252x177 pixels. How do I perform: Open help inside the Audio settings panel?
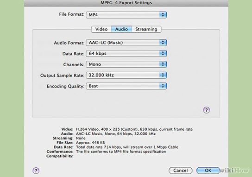tap(207, 110)
